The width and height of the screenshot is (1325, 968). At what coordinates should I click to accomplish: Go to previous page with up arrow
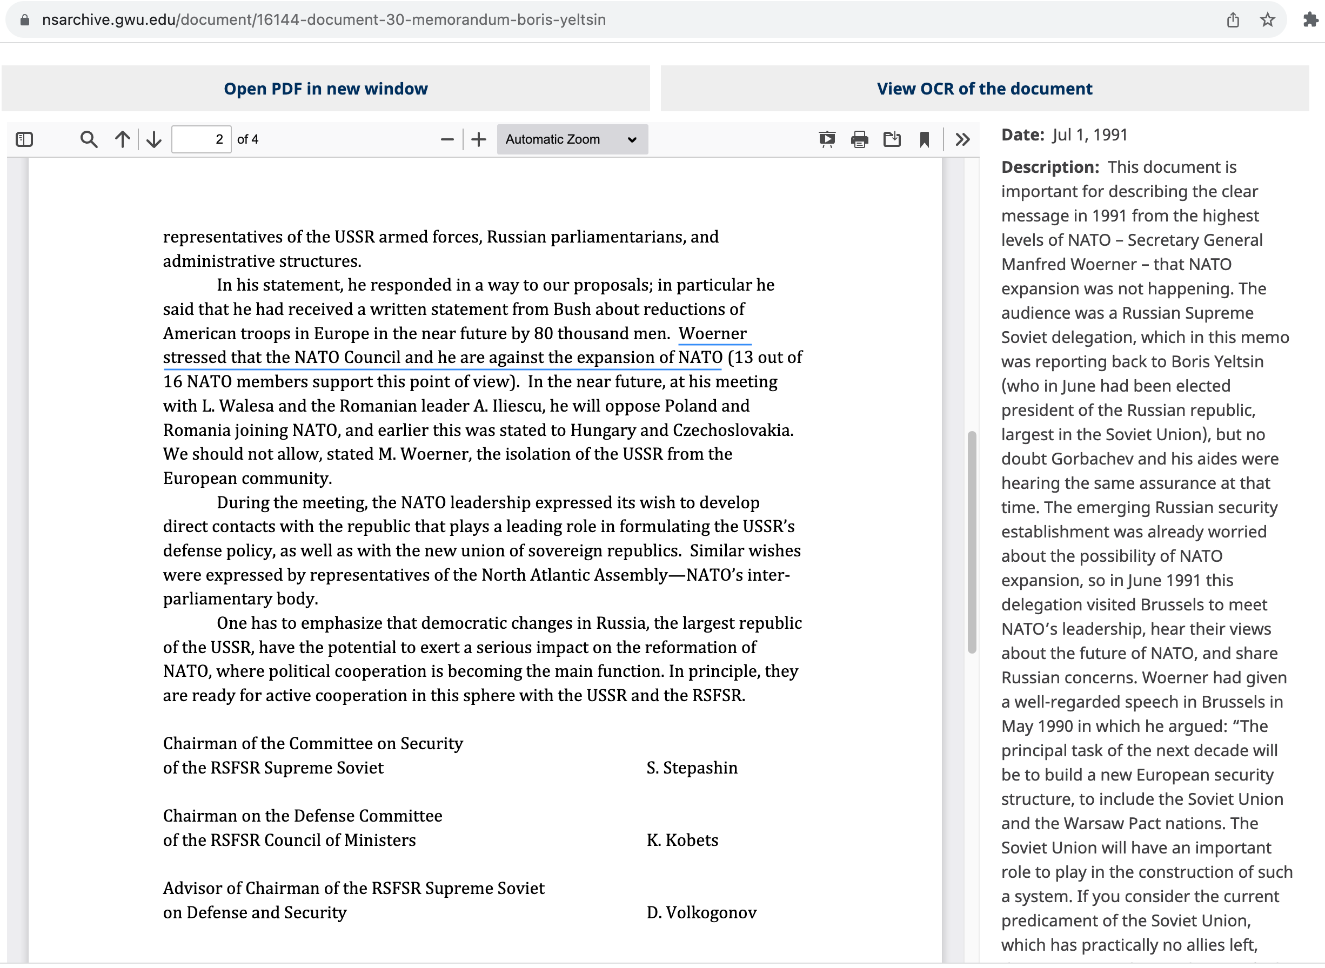(123, 139)
